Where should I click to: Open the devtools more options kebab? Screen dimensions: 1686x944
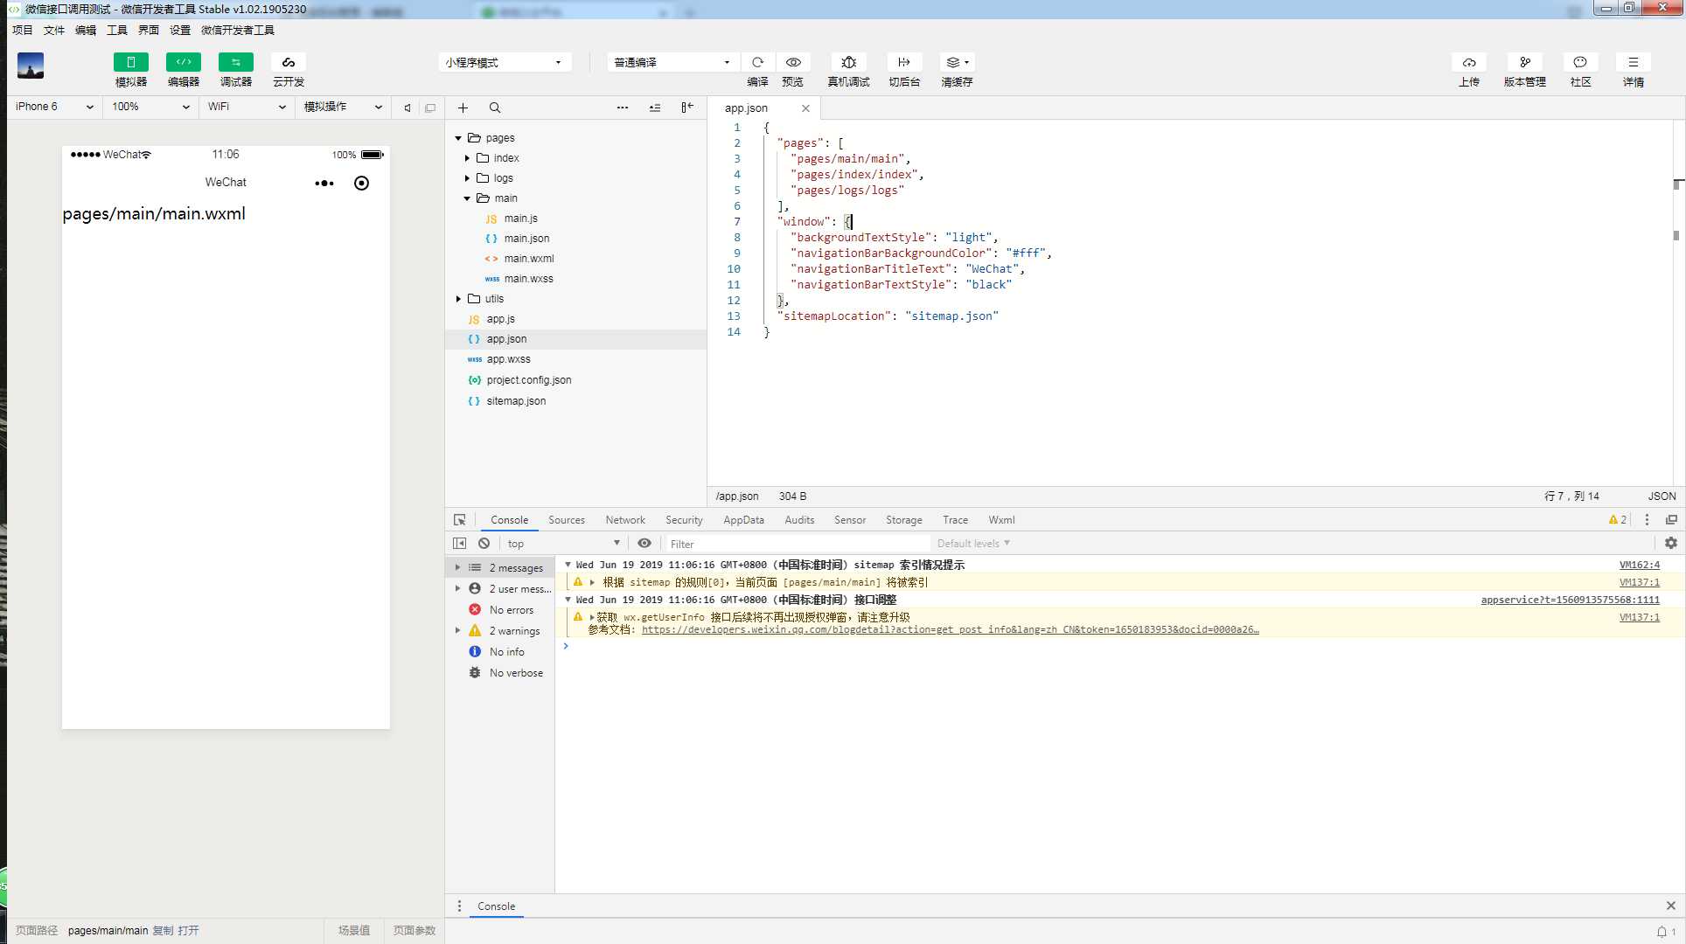(1647, 520)
